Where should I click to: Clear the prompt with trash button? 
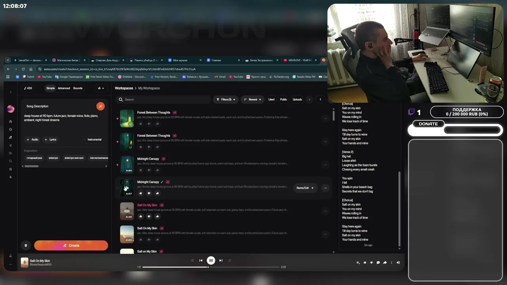tap(26, 245)
